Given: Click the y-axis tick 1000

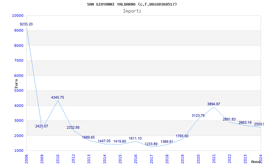Looking at the screenshot, I should [19, 150].
